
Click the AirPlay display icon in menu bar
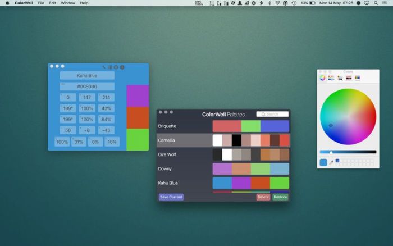tap(367, 3)
